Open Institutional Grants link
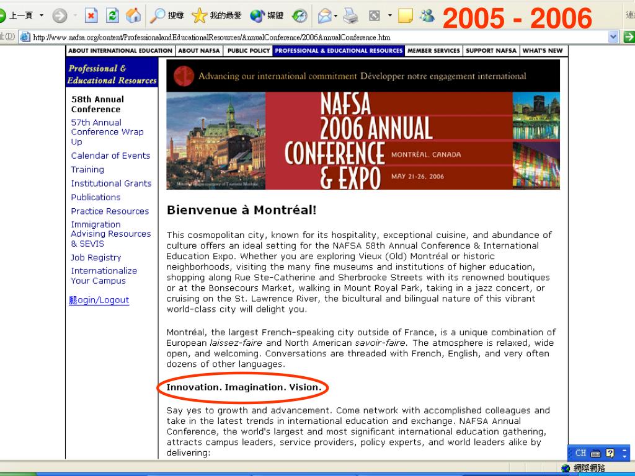 pyautogui.click(x=111, y=183)
